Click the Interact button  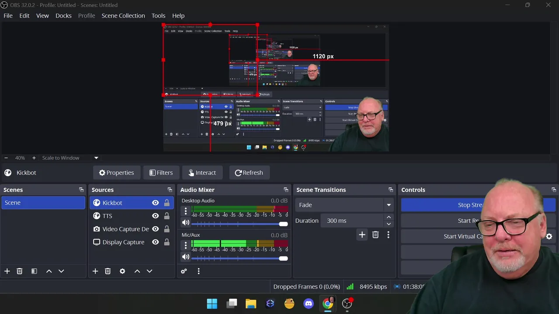click(202, 173)
